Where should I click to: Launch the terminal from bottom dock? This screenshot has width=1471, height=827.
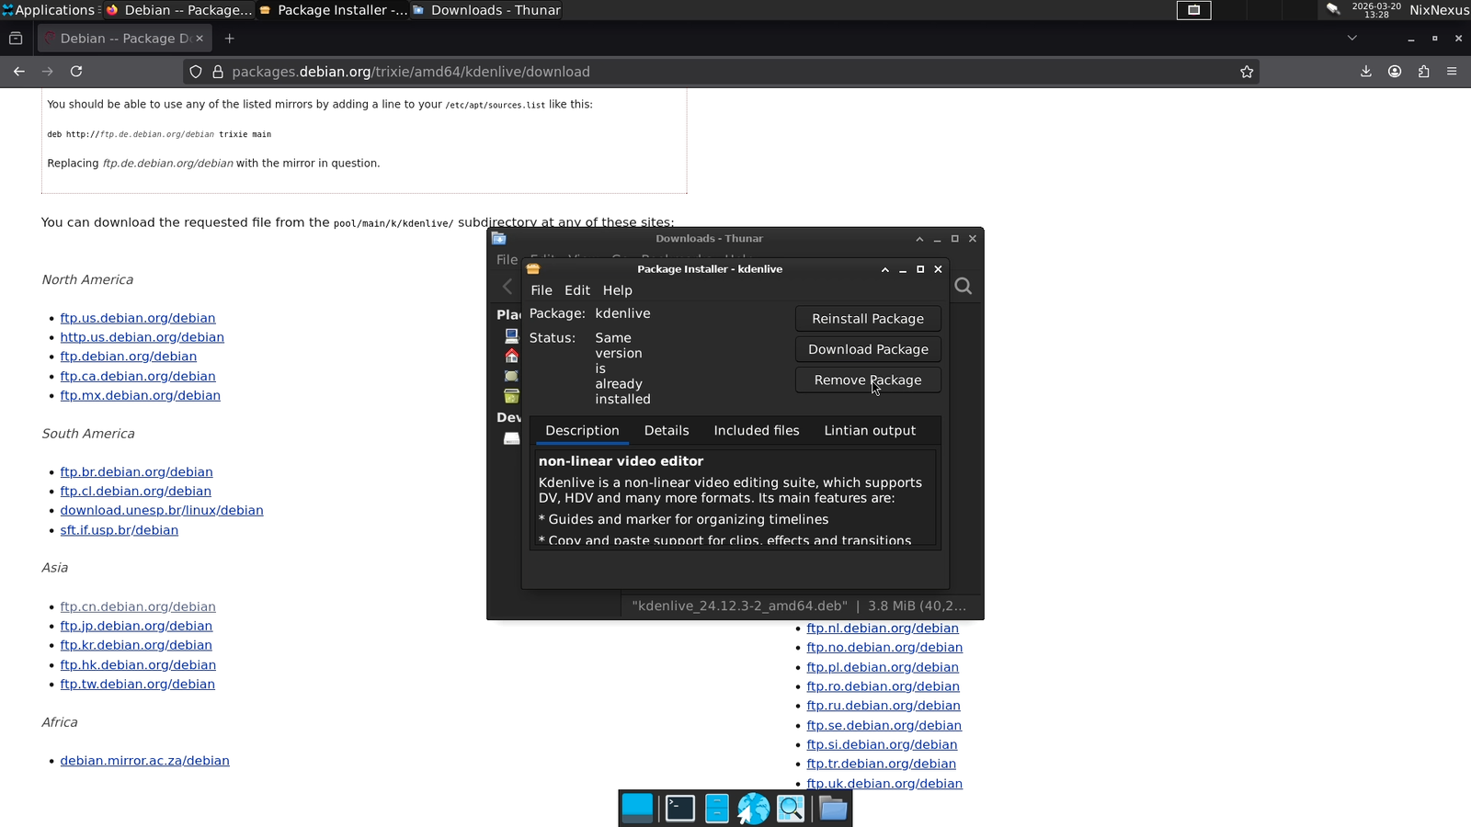(x=680, y=809)
